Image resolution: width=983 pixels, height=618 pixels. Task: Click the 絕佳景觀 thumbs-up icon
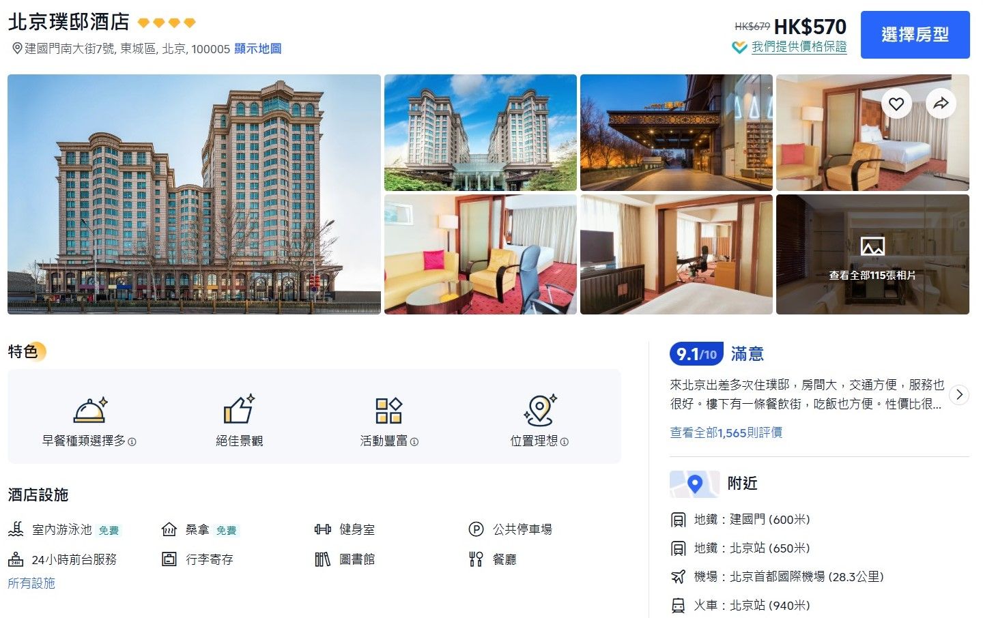click(239, 409)
